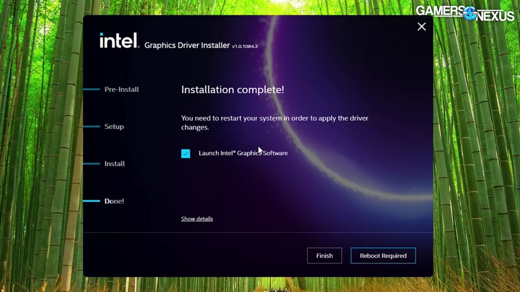Viewport: 520px width, 292px height.
Task: Click the Installation complete! heading
Action: tap(233, 90)
